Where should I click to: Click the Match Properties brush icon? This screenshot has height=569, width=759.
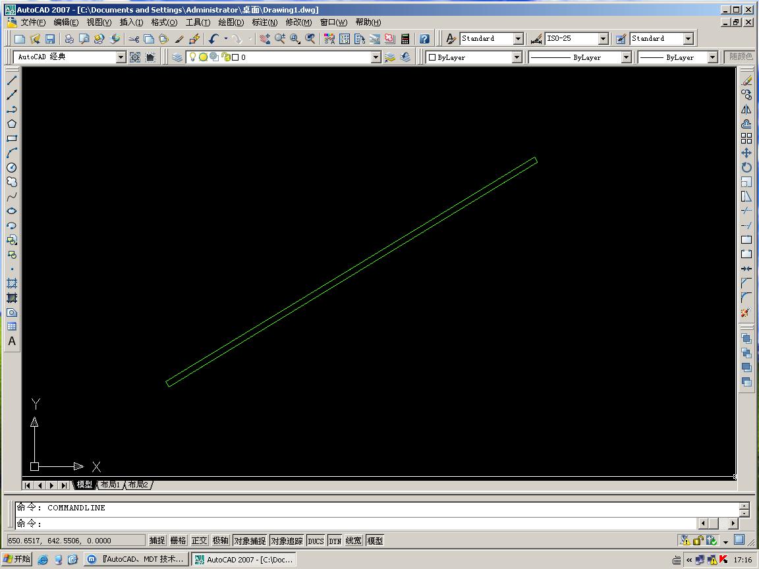pos(179,39)
